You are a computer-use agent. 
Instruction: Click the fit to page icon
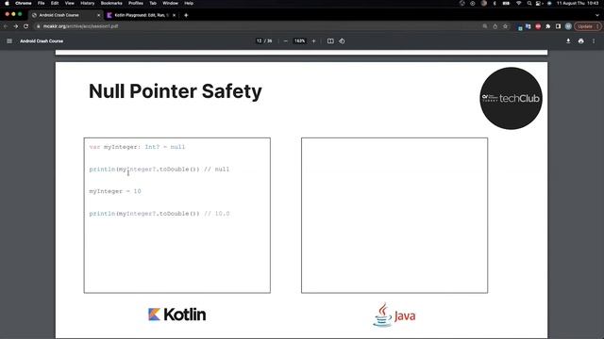330,41
